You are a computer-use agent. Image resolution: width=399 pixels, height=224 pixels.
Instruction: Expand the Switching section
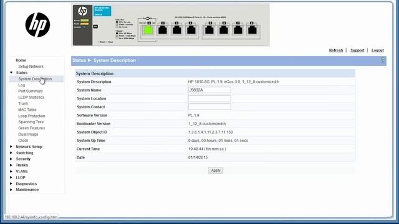tap(11, 153)
